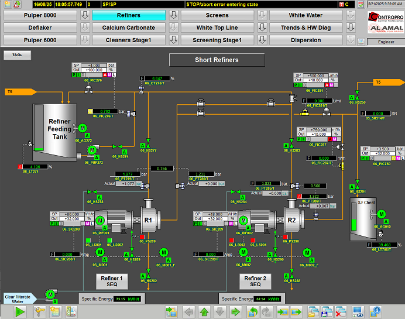Click the 06_PIC276 control valve symbol
The width and height of the screenshot is (405, 319).
(89, 88)
